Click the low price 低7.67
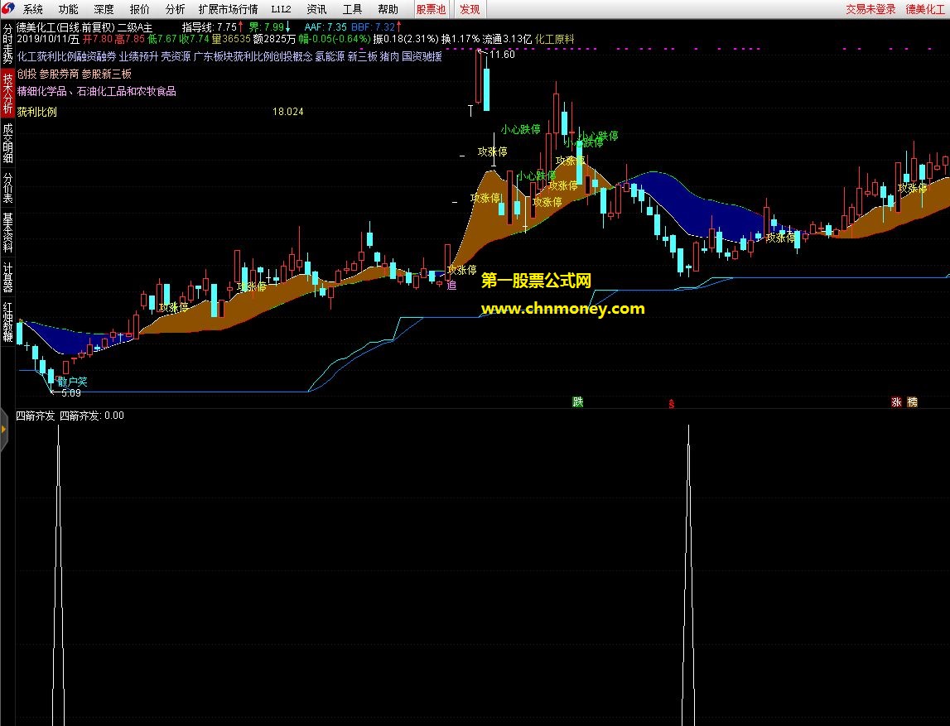Screen dimensions: 950x726 [162, 40]
